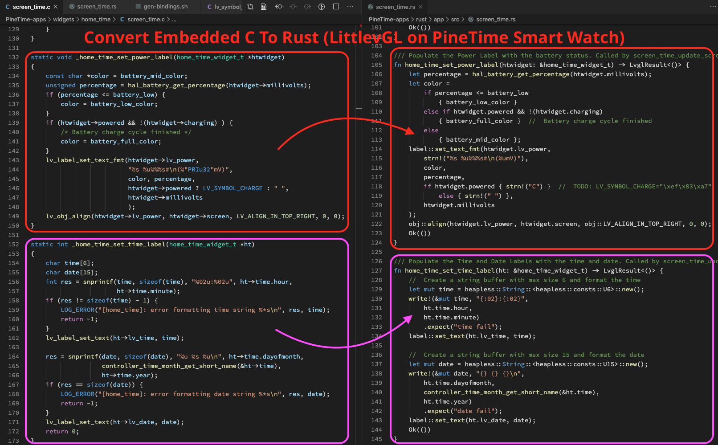Expand the widgets breadcrumb folder
718x445 pixels.
coord(64,20)
